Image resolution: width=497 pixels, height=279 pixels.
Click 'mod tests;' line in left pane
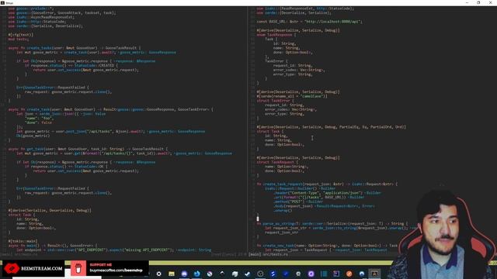click(19, 40)
